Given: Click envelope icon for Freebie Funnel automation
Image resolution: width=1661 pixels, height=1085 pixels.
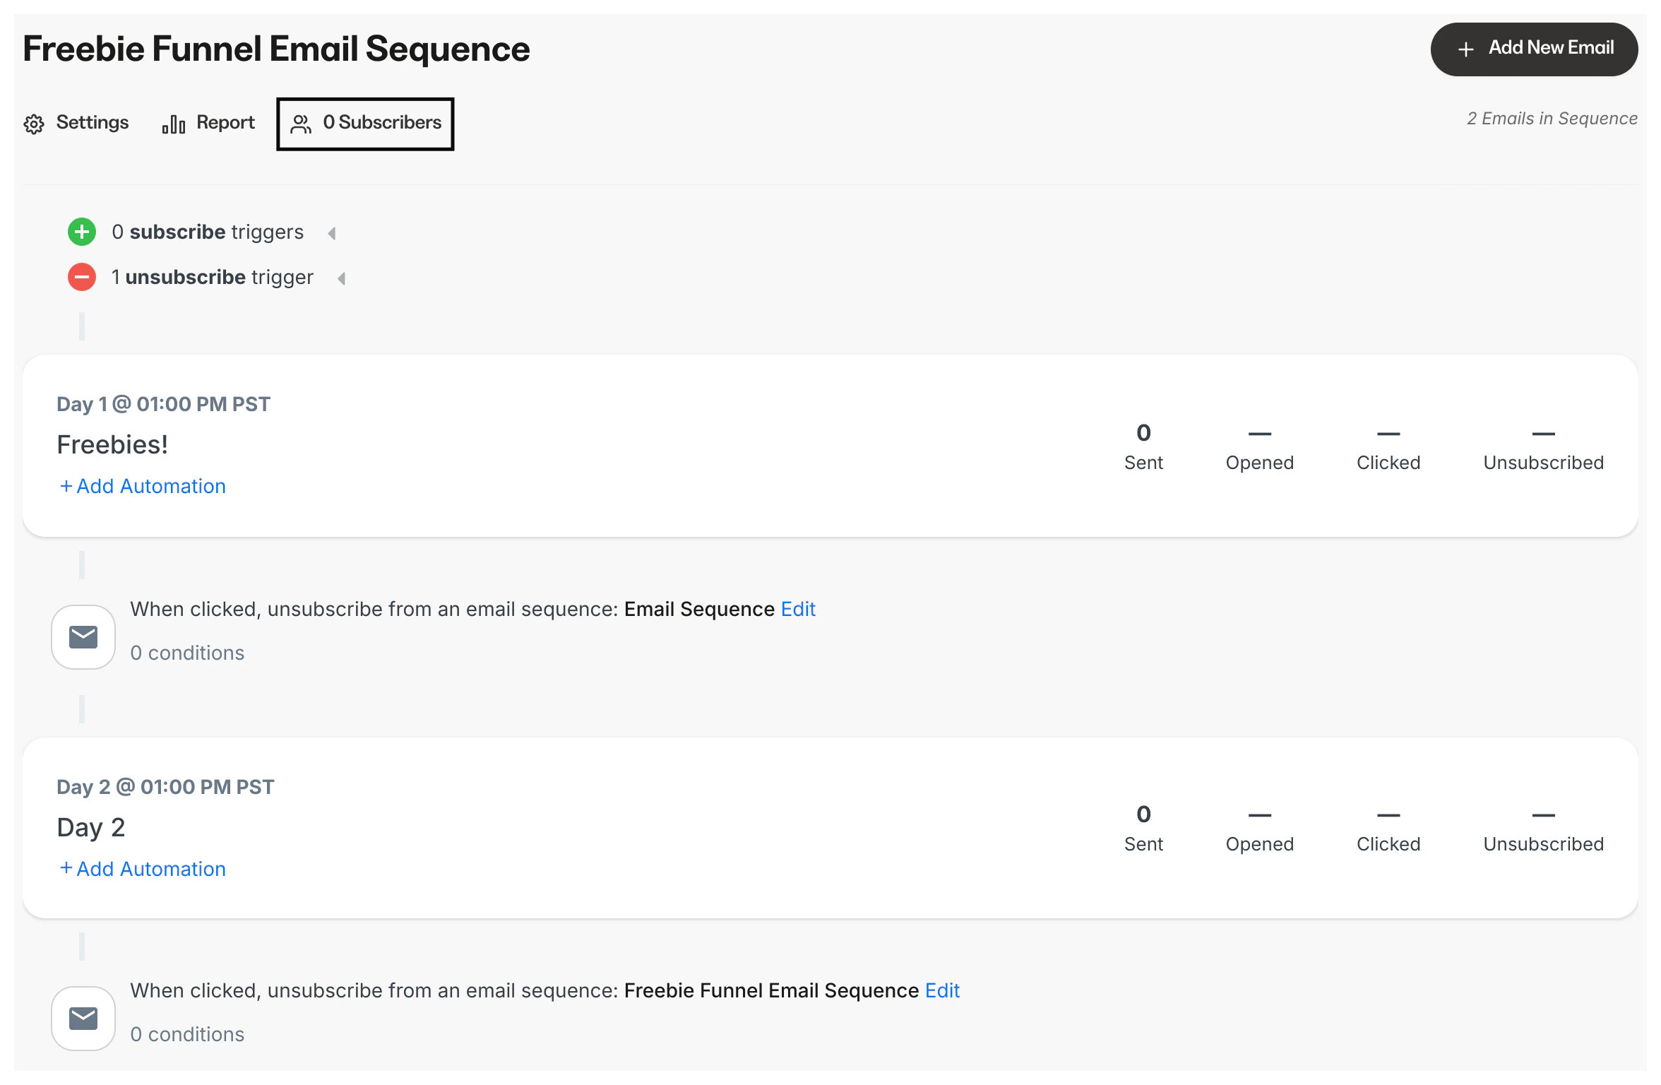Looking at the screenshot, I should [x=83, y=1019].
